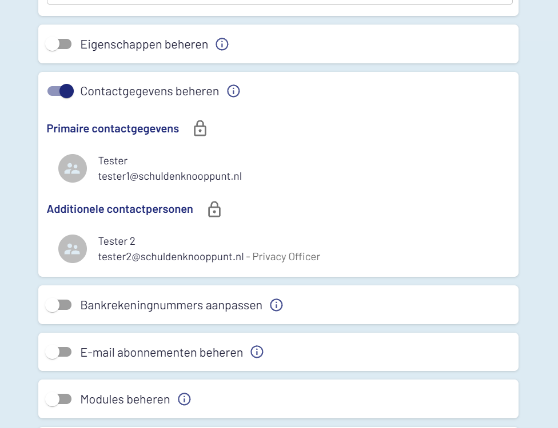Click info icon next to Modules beheren

pos(184,399)
